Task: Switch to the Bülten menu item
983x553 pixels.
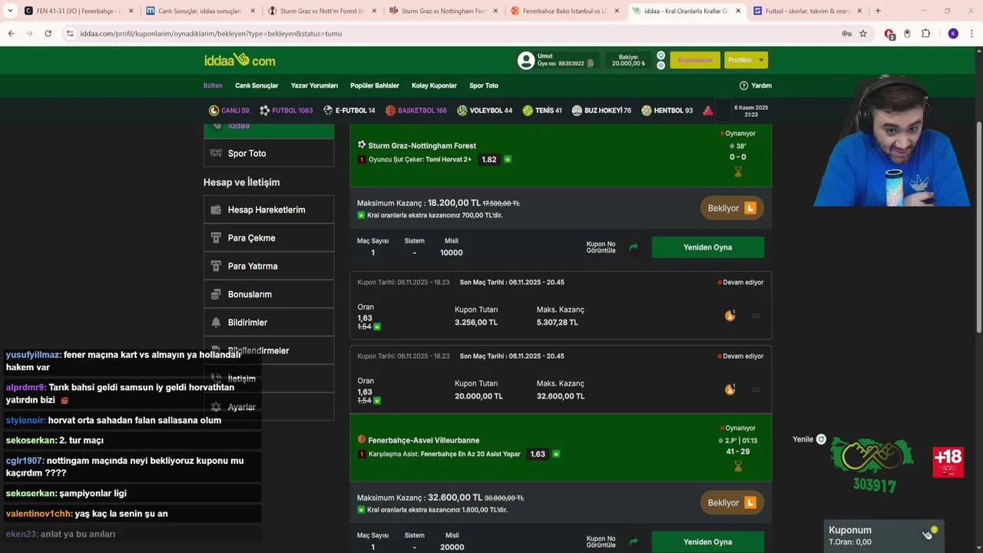Action: pos(213,85)
